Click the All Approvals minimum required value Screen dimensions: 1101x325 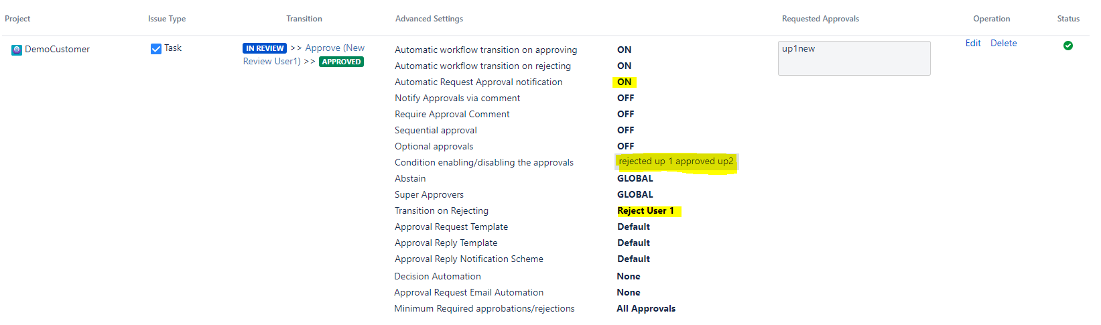646,308
